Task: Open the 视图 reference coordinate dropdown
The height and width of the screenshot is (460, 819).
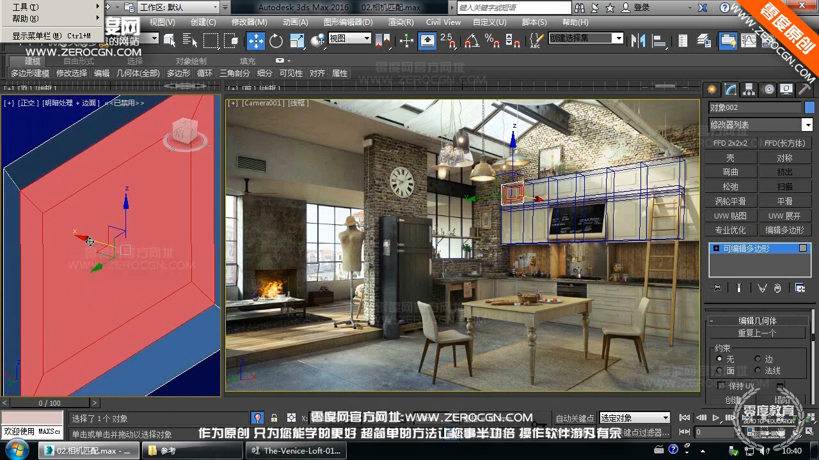Action: (349, 38)
